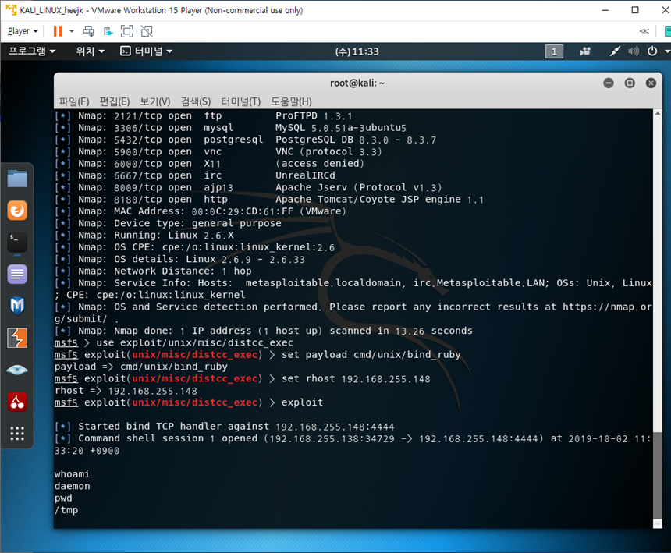Viewport: 671px width, 553px height.
Task: Close the root@kali terminal window
Action: click(651, 83)
